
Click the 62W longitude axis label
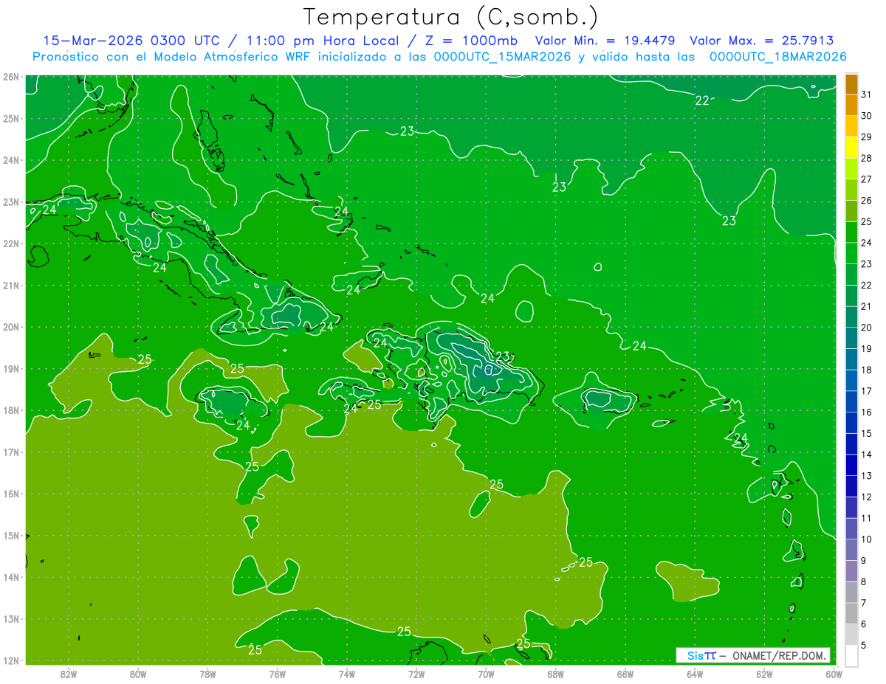pos(764,673)
